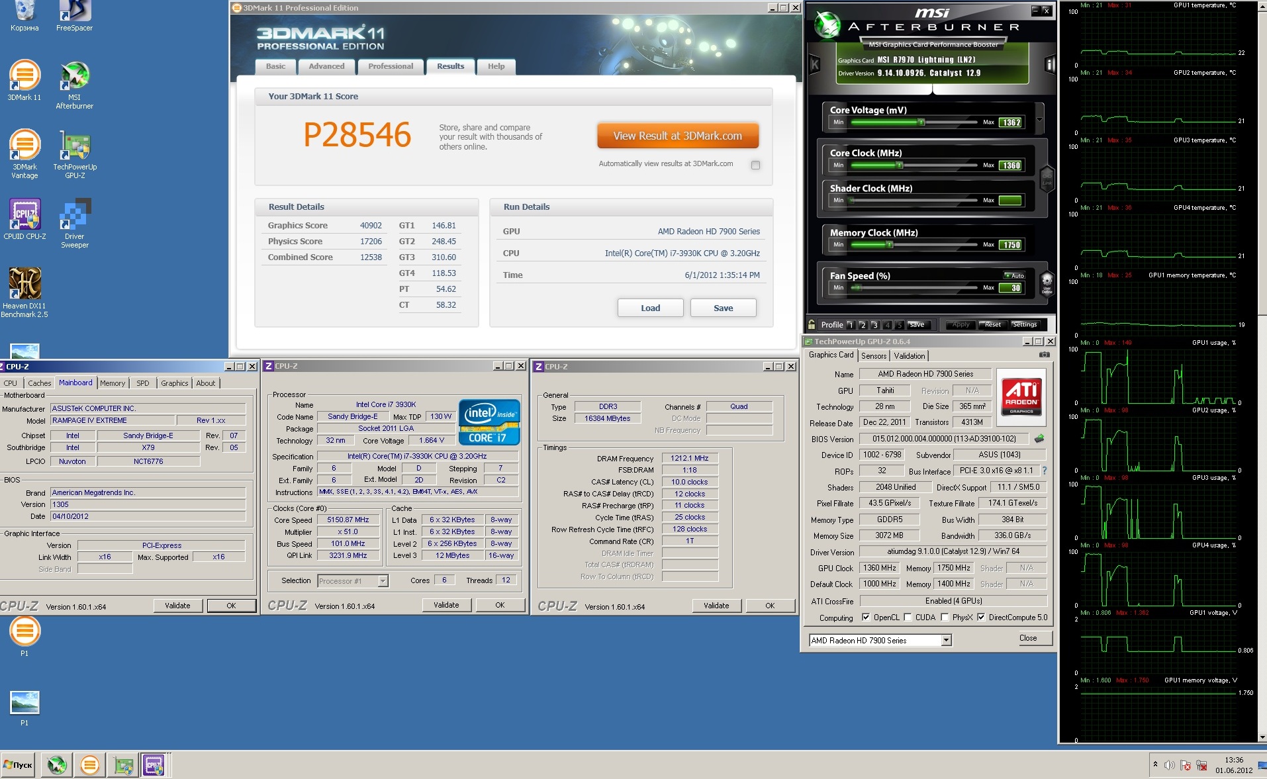The width and height of the screenshot is (1267, 779).
Task: Toggle the CUDA checkbox in GPU-Z
Action: (x=908, y=617)
